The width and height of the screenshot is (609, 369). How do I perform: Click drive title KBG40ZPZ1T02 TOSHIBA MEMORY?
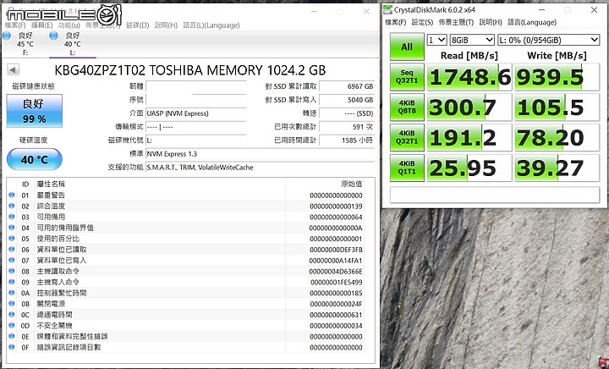point(190,70)
